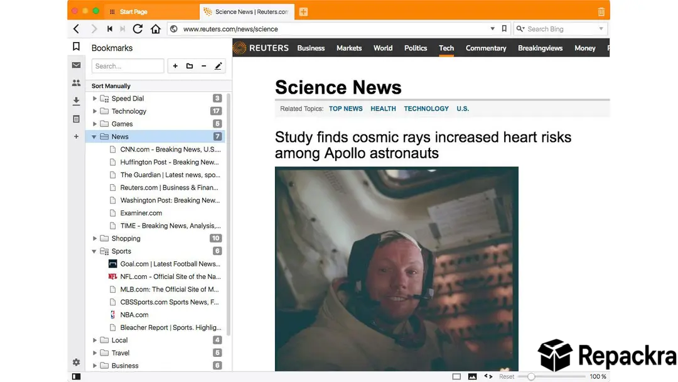Expand the Travel folder
678x382 pixels.
95,353
